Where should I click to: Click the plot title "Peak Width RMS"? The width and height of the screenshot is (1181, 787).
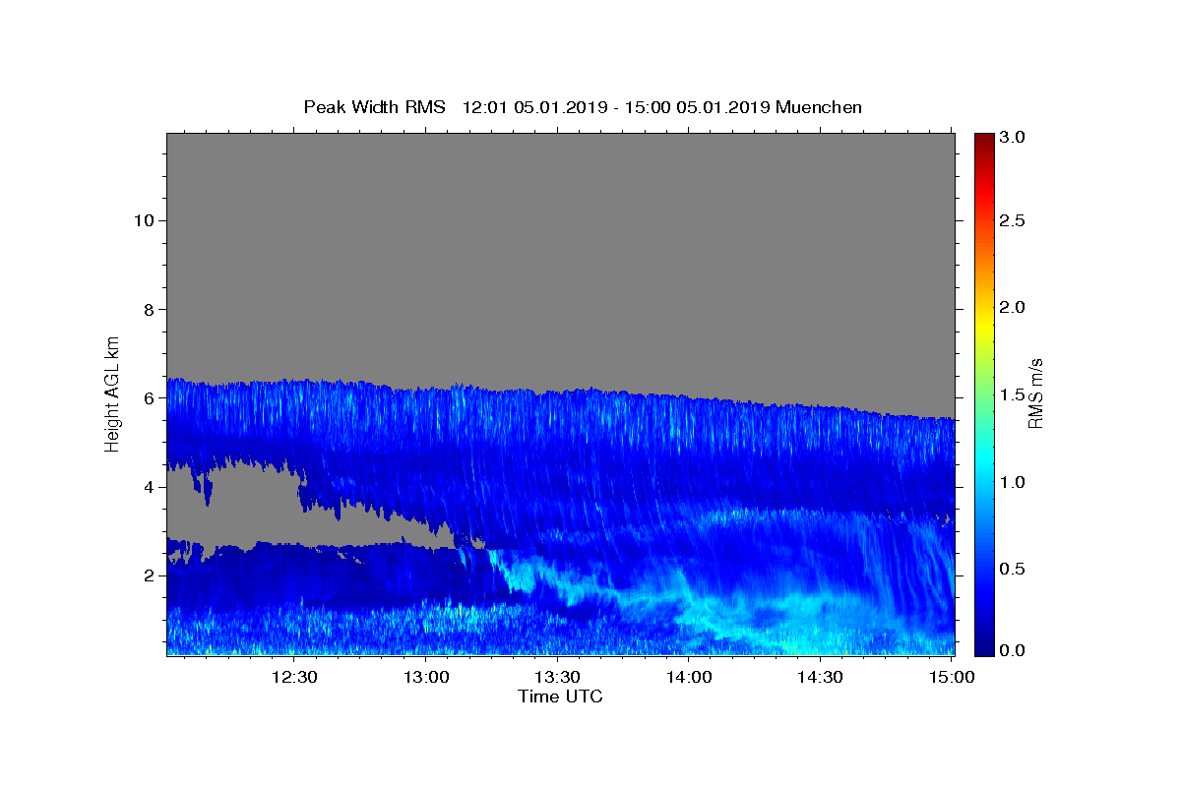point(375,107)
